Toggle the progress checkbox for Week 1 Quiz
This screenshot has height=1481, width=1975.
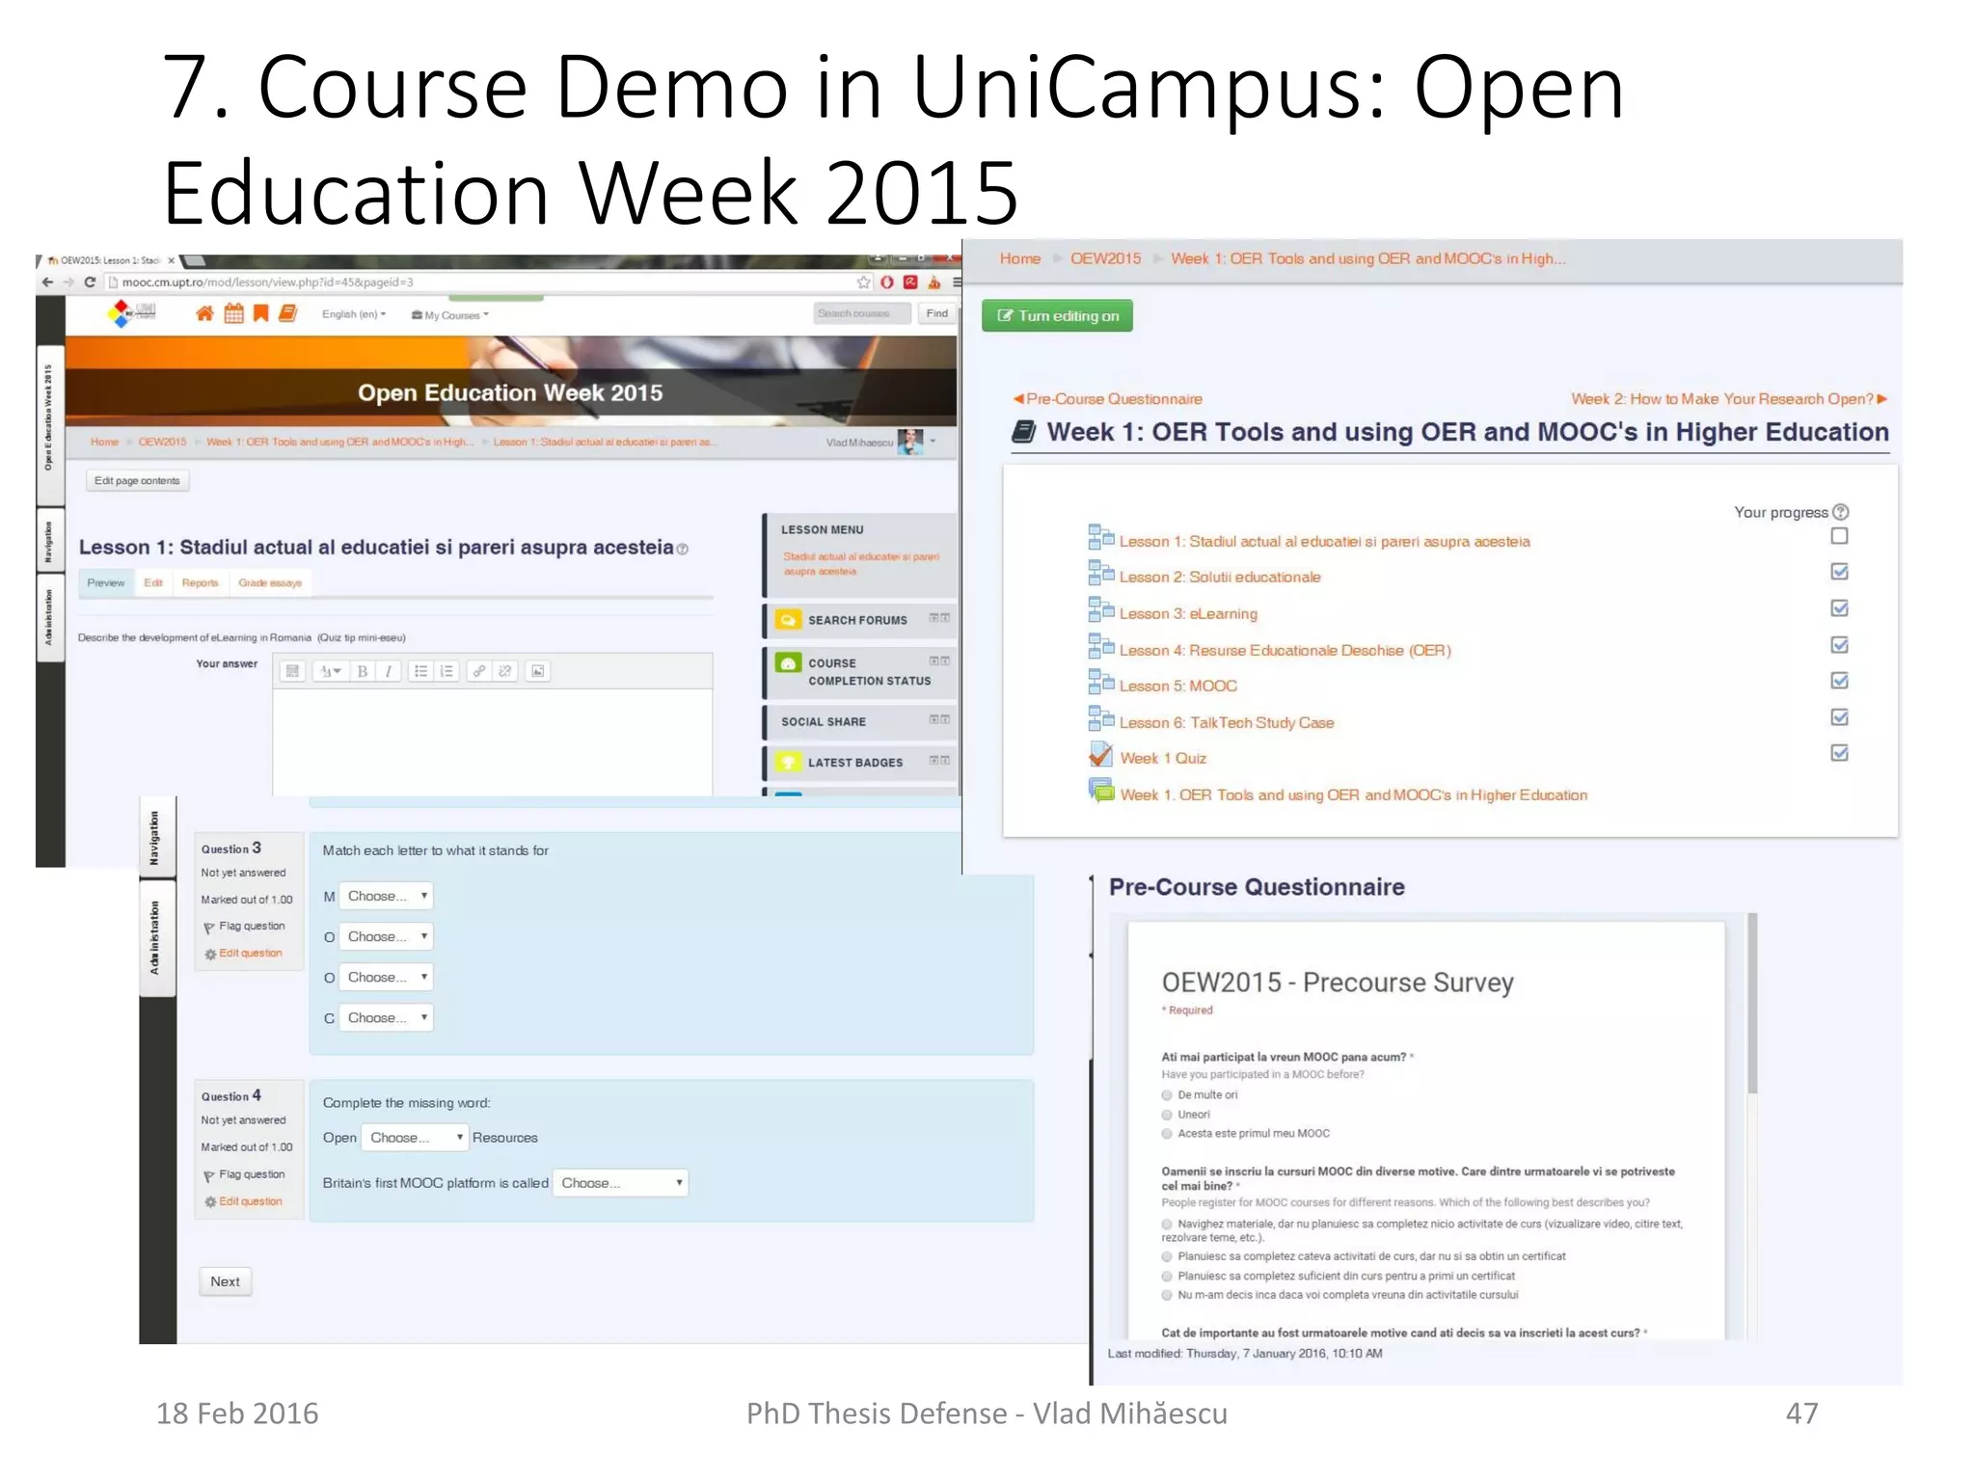[x=1839, y=753]
